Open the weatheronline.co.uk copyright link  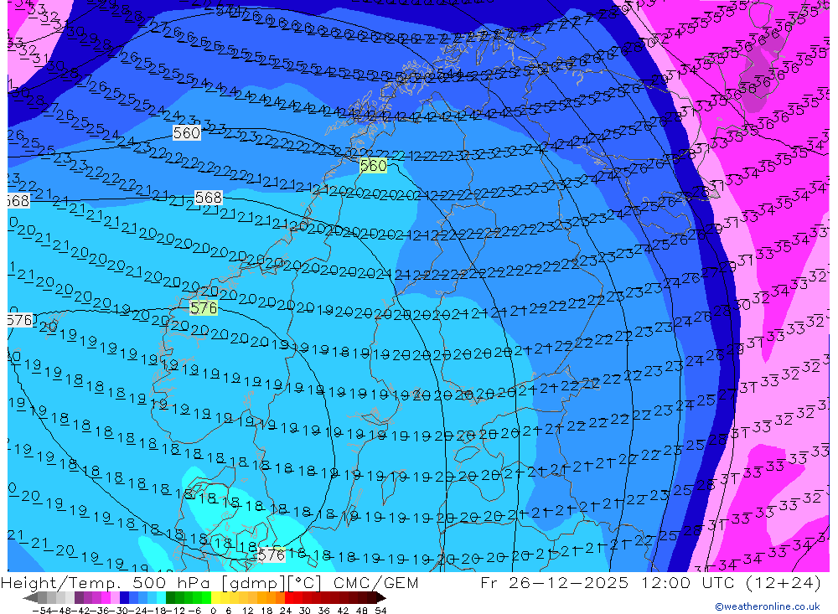(767, 606)
